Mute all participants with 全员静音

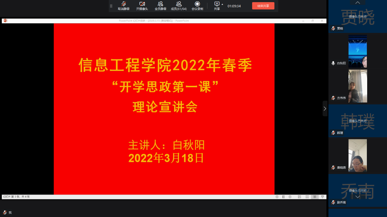click(x=160, y=5)
